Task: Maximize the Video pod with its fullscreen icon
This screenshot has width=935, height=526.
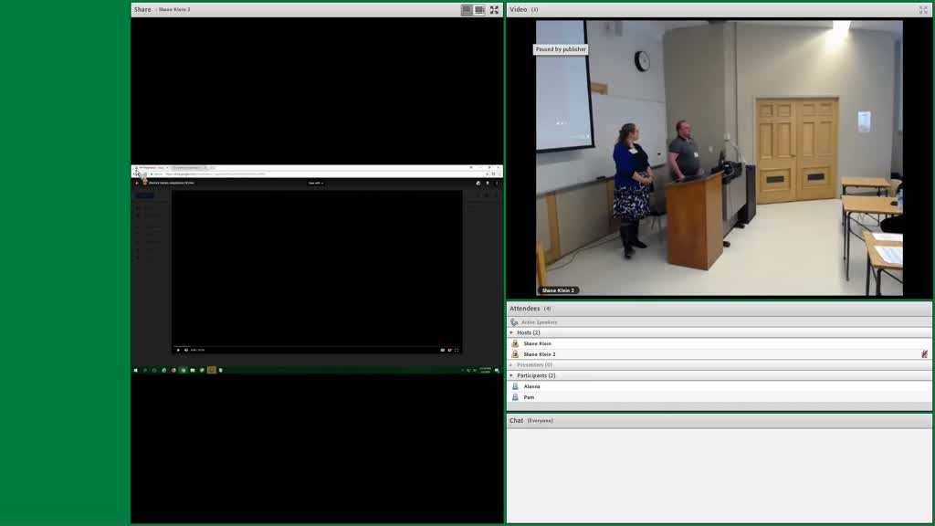Action: (924, 9)
